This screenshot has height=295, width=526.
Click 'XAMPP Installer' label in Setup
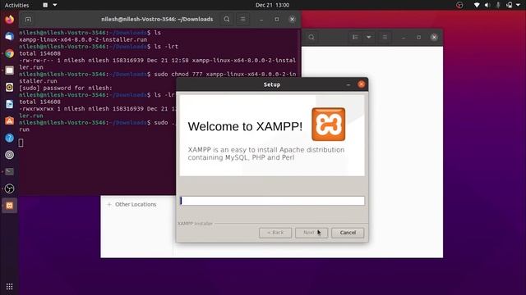(x=195, y=224)
